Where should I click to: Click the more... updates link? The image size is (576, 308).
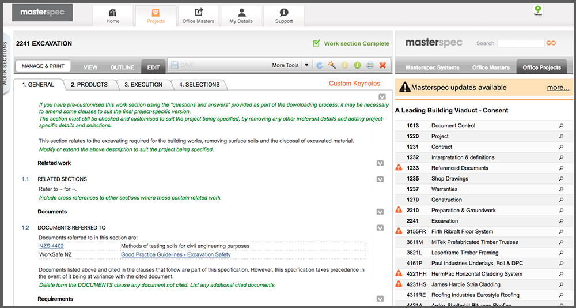pos(558,88)
